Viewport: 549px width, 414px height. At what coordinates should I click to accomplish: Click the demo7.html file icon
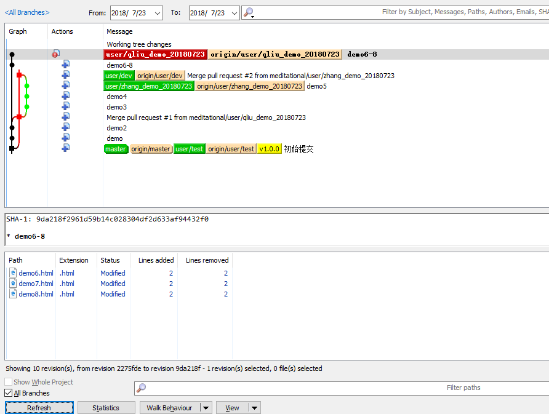[13, 284]
